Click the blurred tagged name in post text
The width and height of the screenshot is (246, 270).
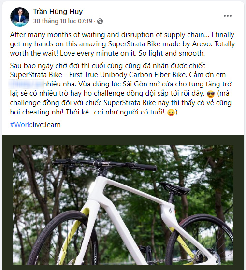[26, 84]
